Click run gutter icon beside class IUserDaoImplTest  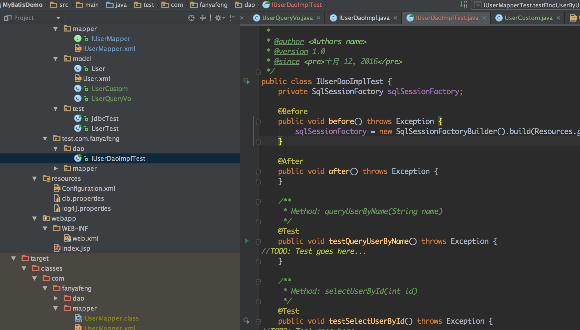click(x=247, y=81)
